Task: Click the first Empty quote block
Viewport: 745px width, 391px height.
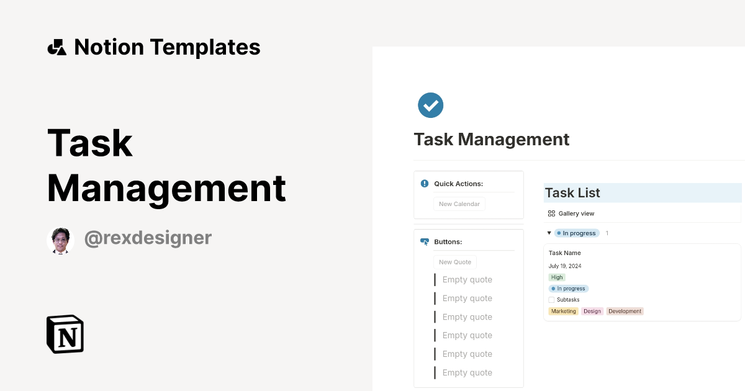Action: (x=467, y=279)
